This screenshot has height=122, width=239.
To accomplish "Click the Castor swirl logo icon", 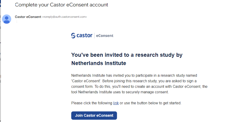I will click(x=73, y=36).
